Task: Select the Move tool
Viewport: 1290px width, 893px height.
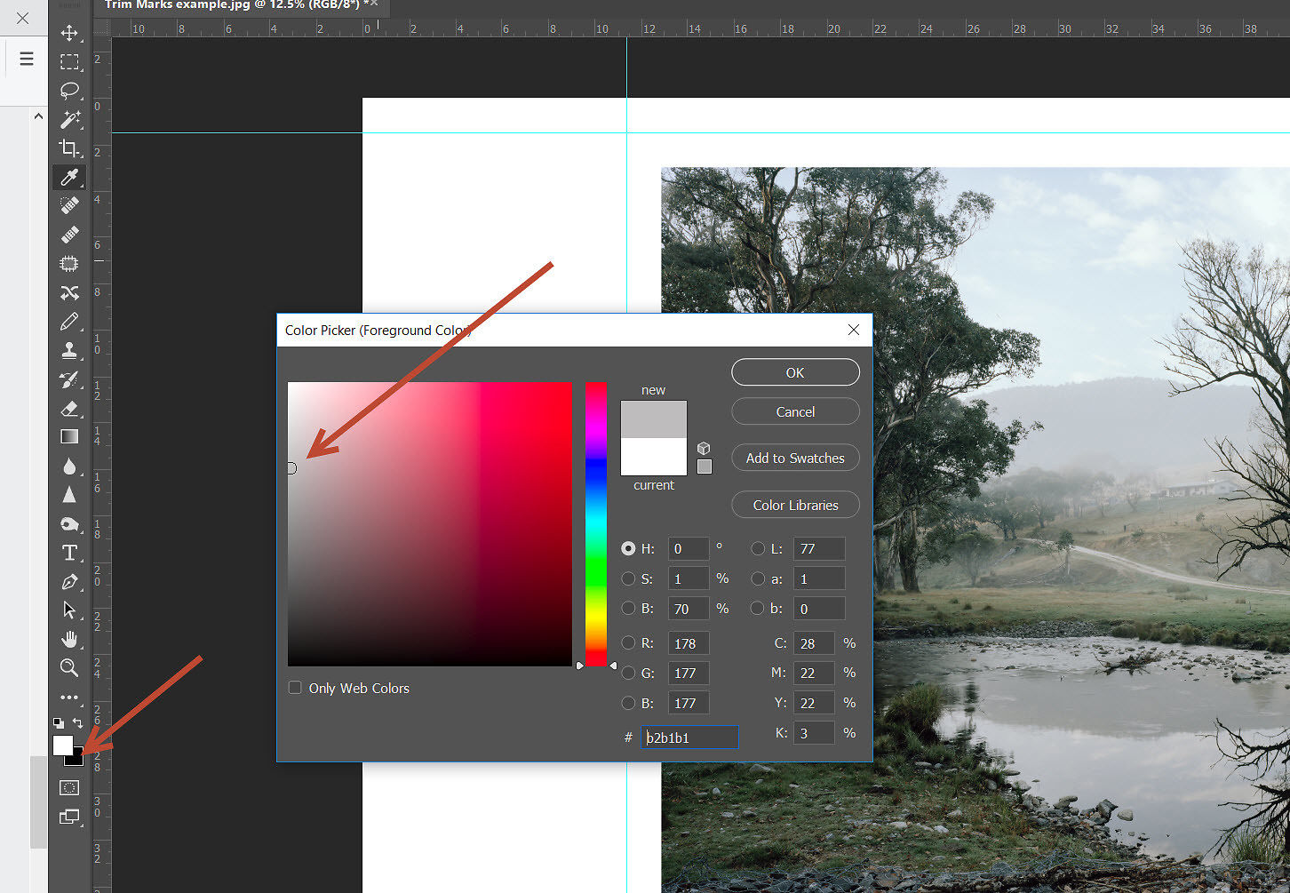Action: tap(69, 33)
